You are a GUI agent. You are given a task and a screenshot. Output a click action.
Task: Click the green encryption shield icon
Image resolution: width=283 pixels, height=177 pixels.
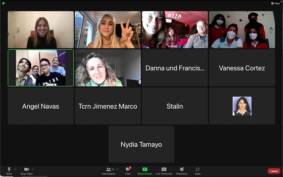tap(3, 3)
